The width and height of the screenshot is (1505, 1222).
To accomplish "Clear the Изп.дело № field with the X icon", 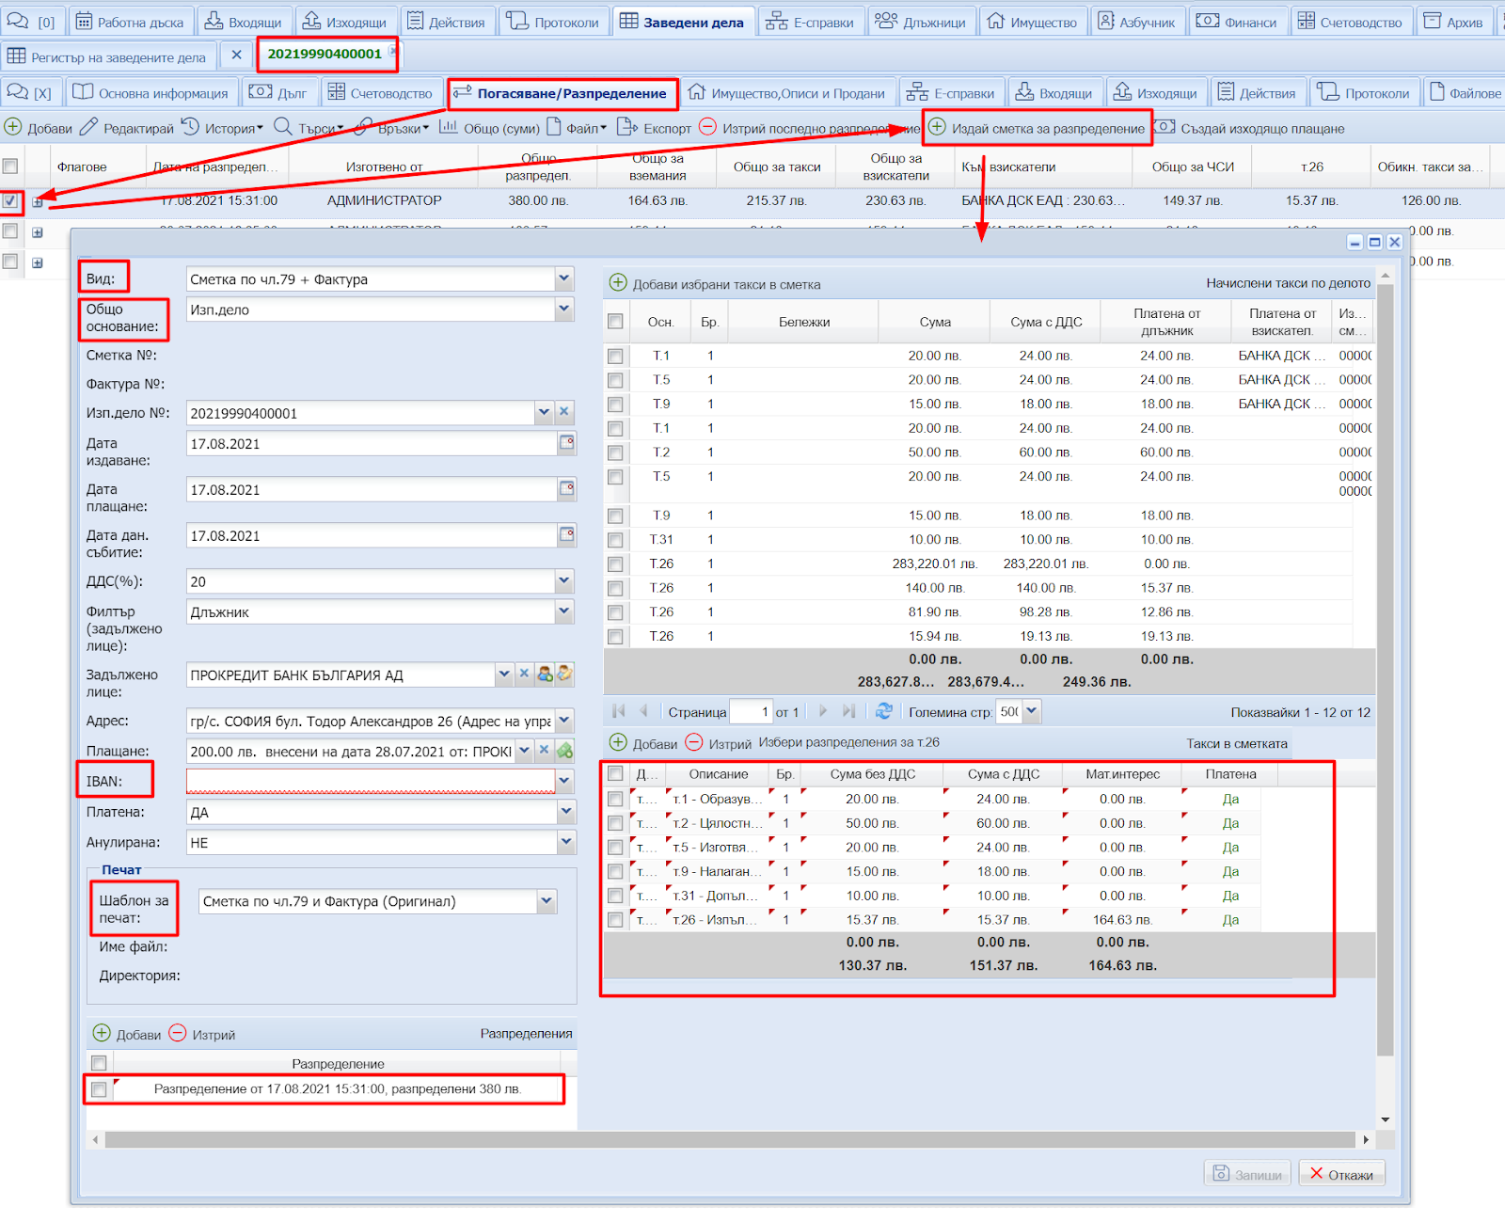I will pyautogui.click(x=564, y=412).
